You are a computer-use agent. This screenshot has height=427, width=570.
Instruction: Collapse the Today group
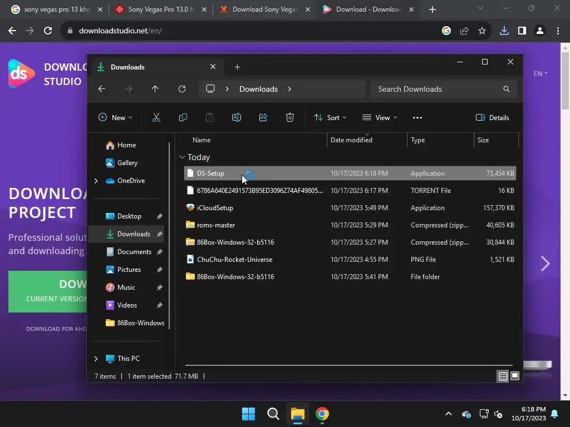[182, 157]
